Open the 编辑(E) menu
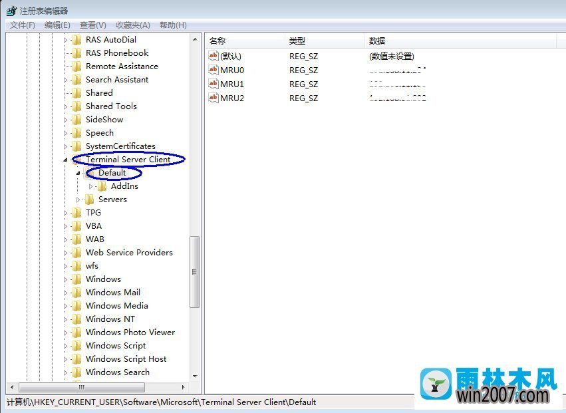Image resolution: width=566 pixels, height=413 pixels. click(57, 25)
